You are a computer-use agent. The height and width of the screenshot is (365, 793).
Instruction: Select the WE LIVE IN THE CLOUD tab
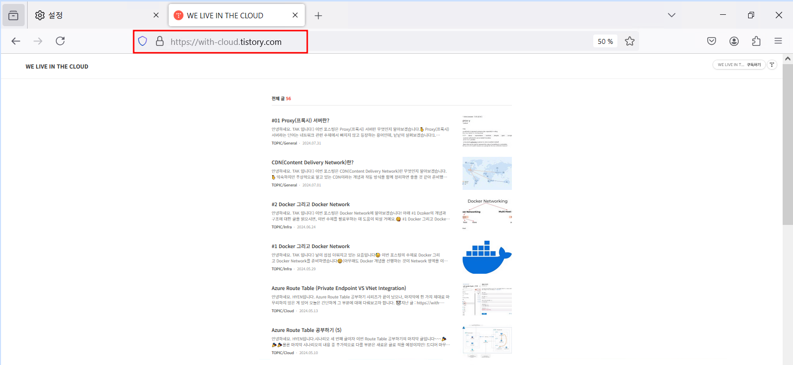tap(237, 15)
